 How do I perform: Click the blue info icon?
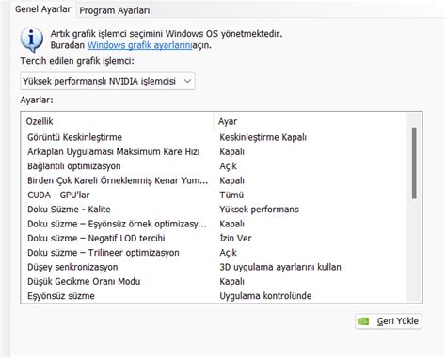coord(31,39)
